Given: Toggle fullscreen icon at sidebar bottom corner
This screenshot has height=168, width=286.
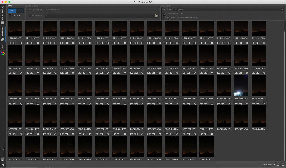Looking at the screenshot, I should (x=2, y=165).
